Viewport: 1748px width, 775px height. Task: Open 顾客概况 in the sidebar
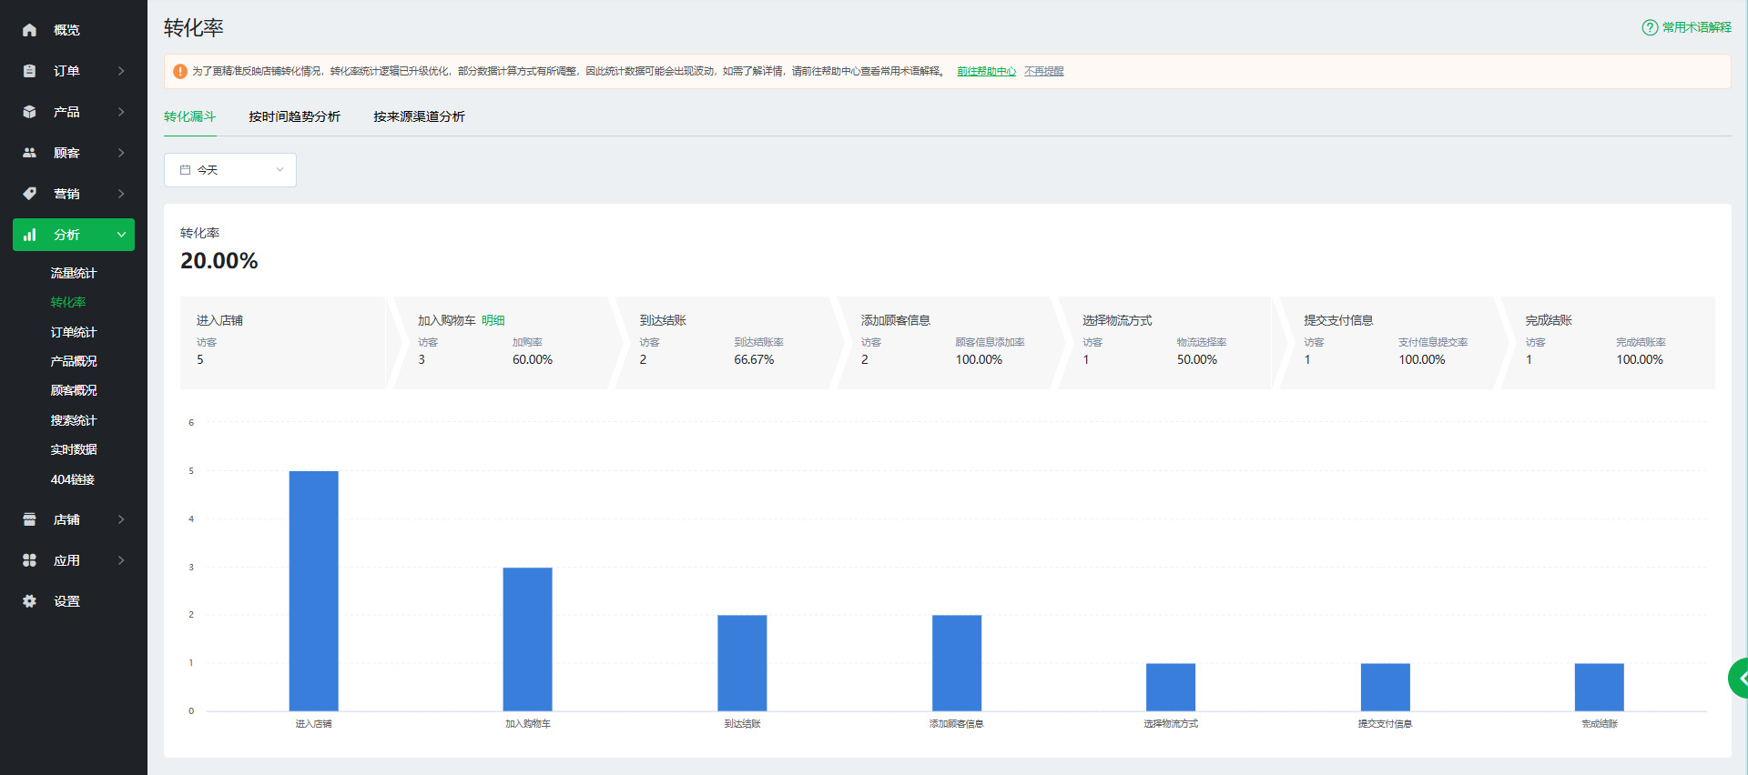pyautogui.click(x=73, y=390)
